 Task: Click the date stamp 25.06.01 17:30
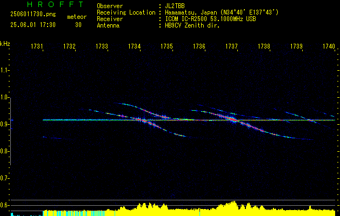click(33, 25)
